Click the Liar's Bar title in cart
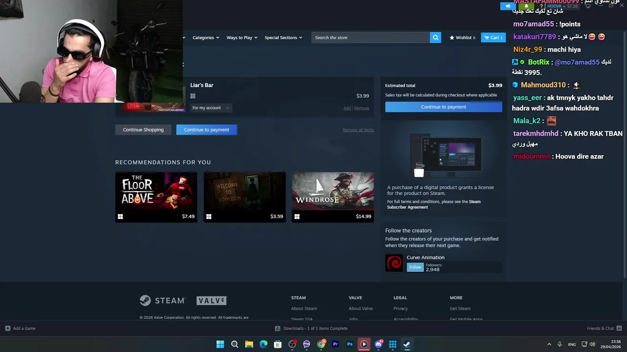 pyautogui.click(x=202, y=85)
